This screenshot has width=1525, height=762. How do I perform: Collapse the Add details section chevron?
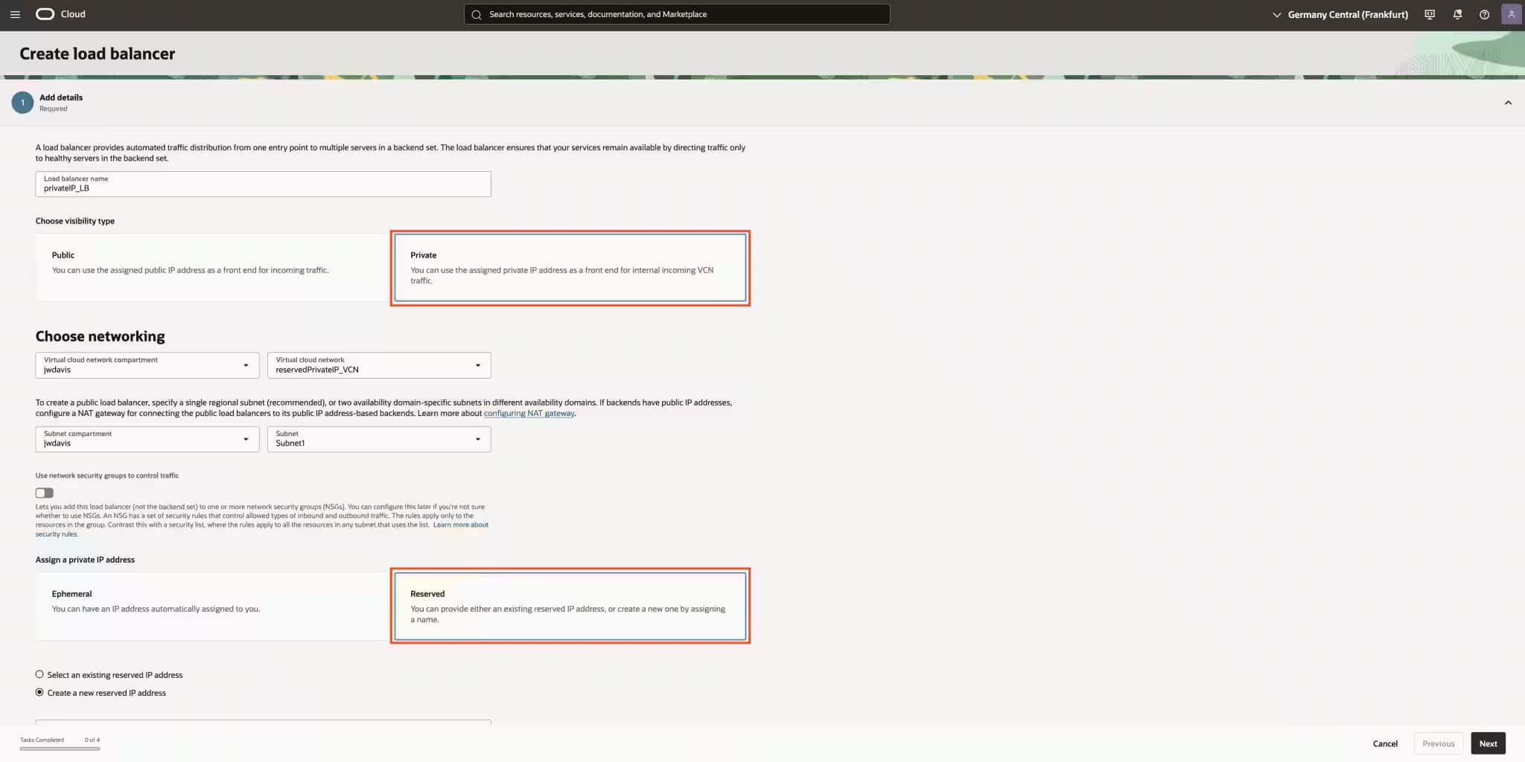click(x=1508, y=103)
